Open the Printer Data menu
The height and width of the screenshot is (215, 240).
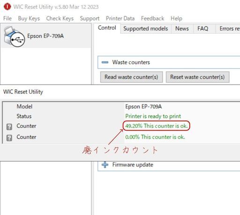120,18
